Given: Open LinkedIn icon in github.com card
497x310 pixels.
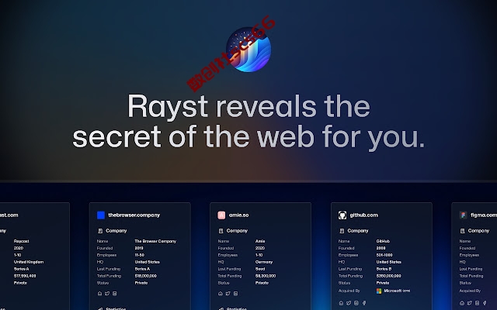Looking at the screenshot, I should 356,303.
